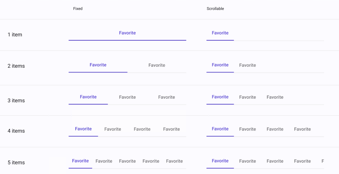The width and height of the screenshot is (339, 174).
Task: Switch to the third Fixed tab in the 3 items row
Action: 167,97
